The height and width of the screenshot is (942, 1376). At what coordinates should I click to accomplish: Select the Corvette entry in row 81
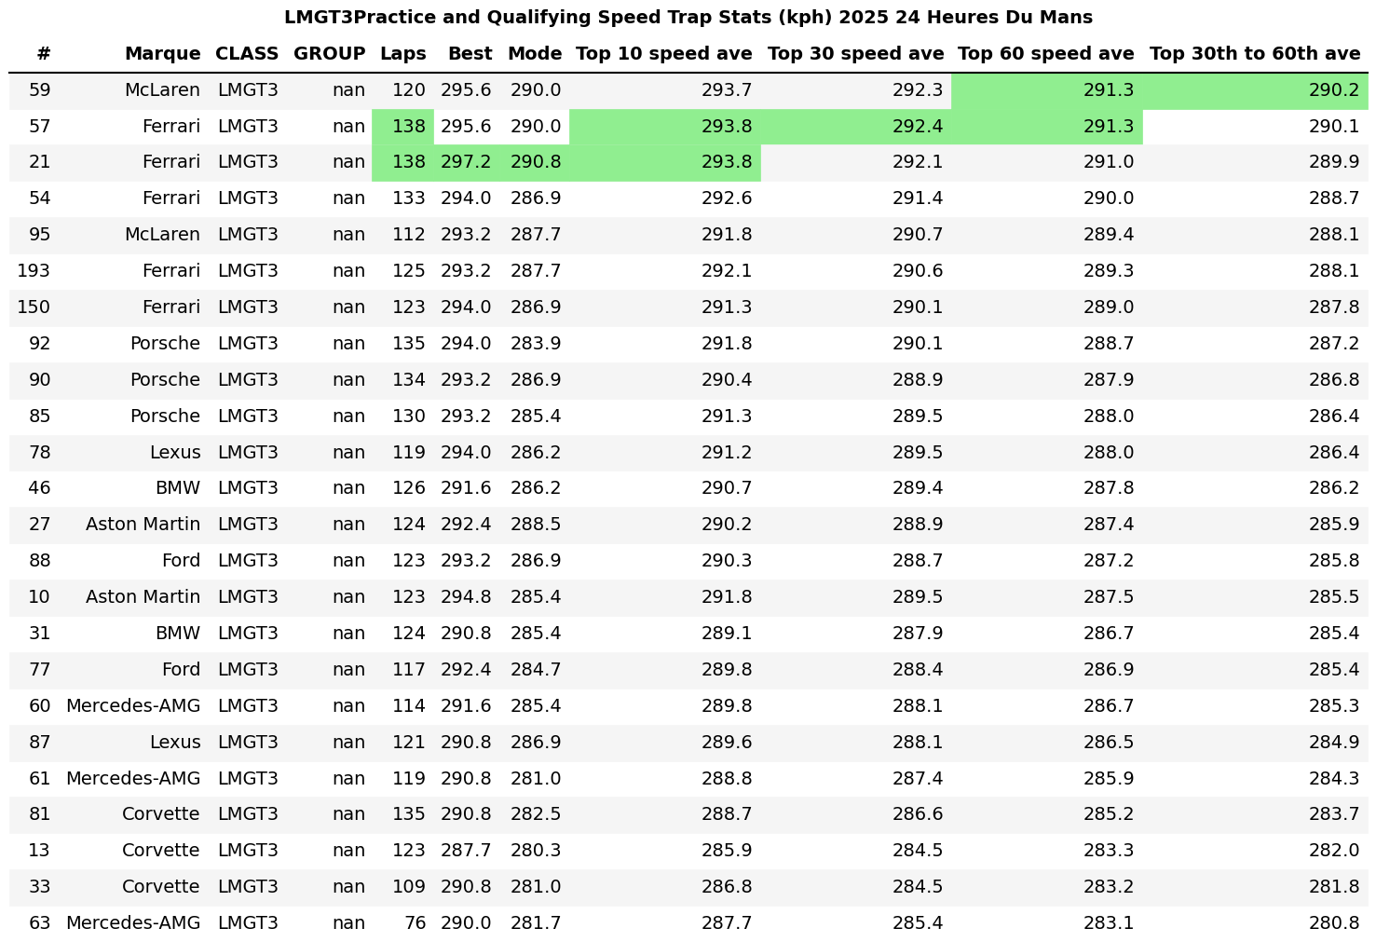161,813
